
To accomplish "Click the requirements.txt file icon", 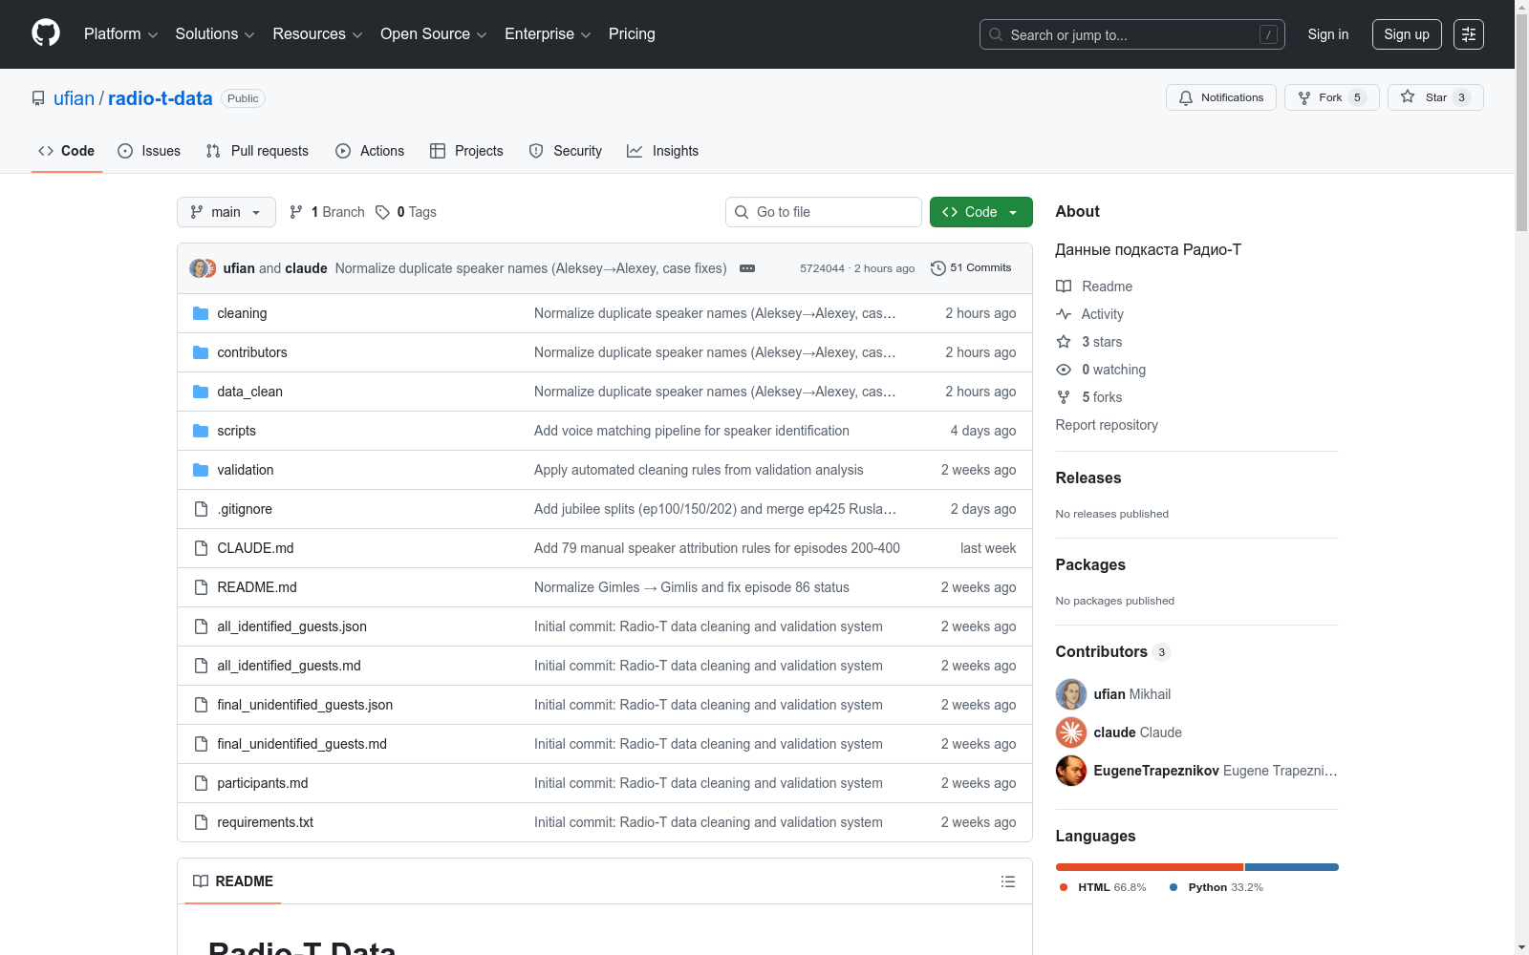I will pos(201,822).
